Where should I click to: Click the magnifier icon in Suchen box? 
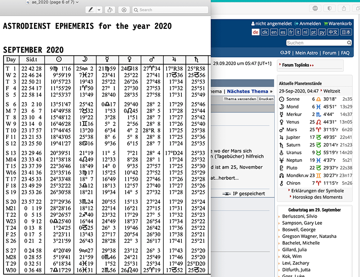tap(349, 43)
